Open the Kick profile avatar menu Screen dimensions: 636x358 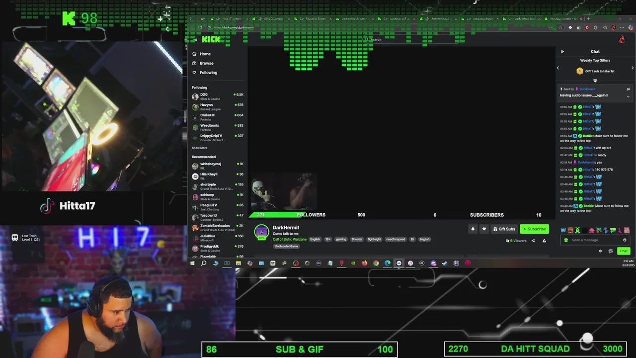click(622, 39)
